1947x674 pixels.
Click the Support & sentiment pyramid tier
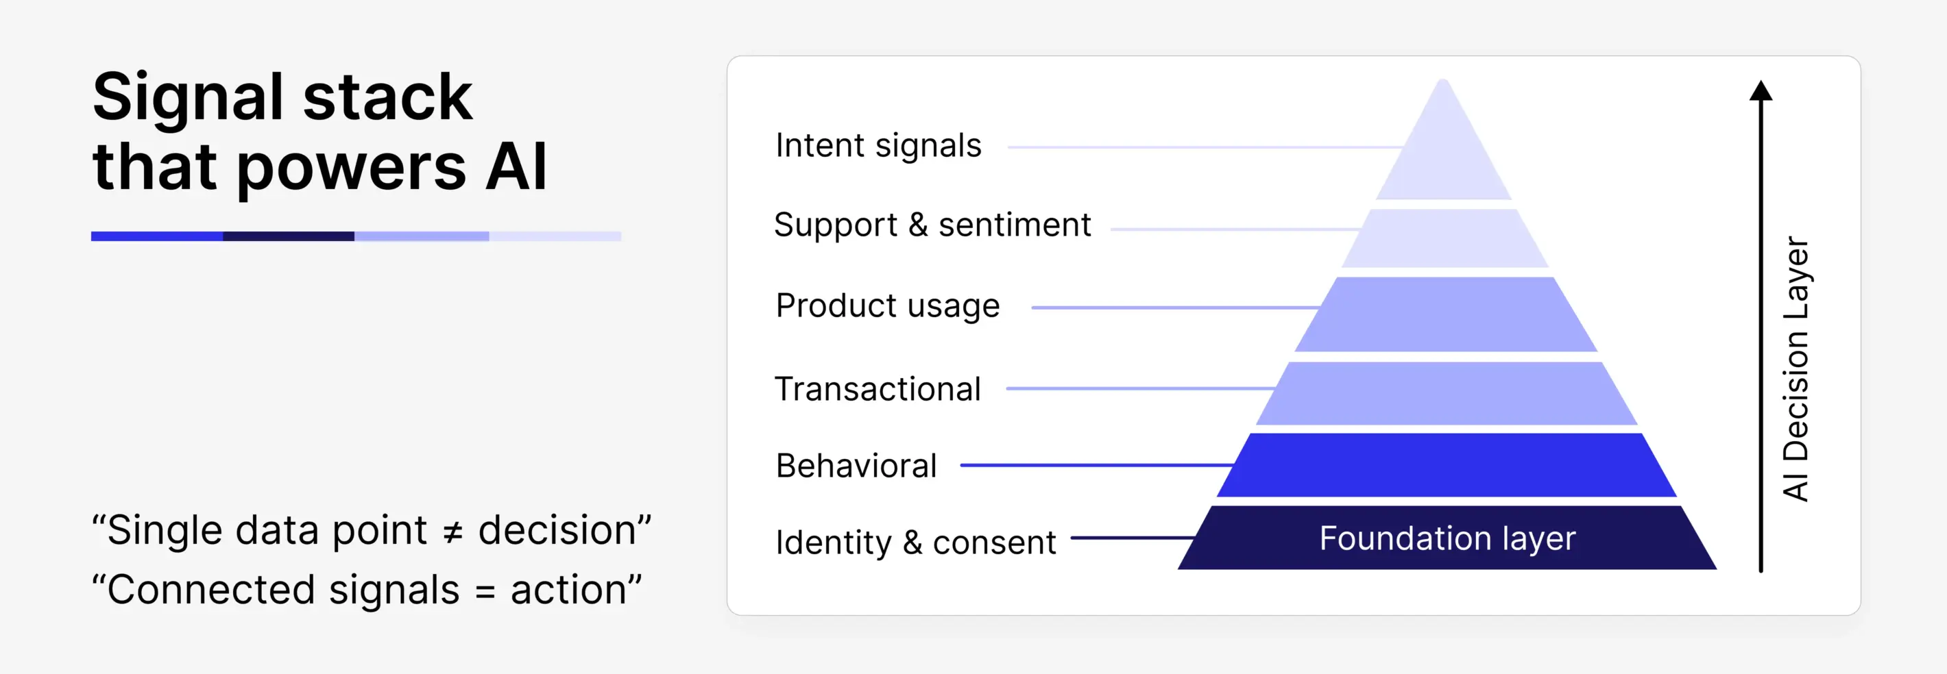1444,238
